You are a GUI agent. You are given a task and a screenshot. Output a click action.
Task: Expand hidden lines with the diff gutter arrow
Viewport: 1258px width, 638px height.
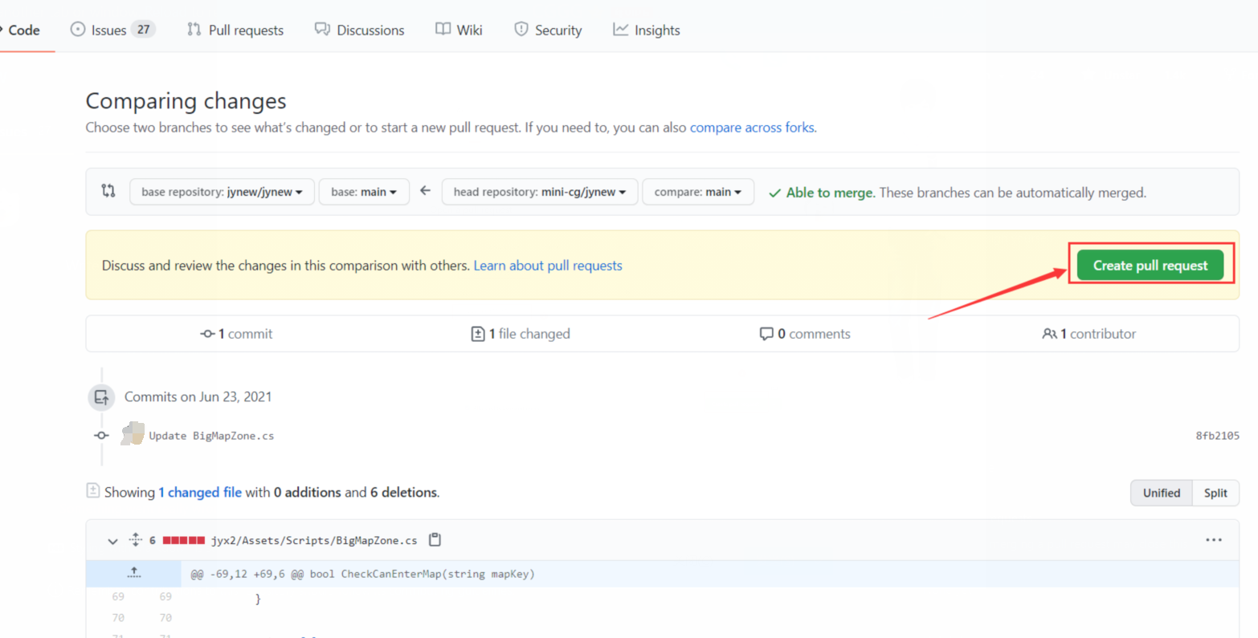click(133, 573)
